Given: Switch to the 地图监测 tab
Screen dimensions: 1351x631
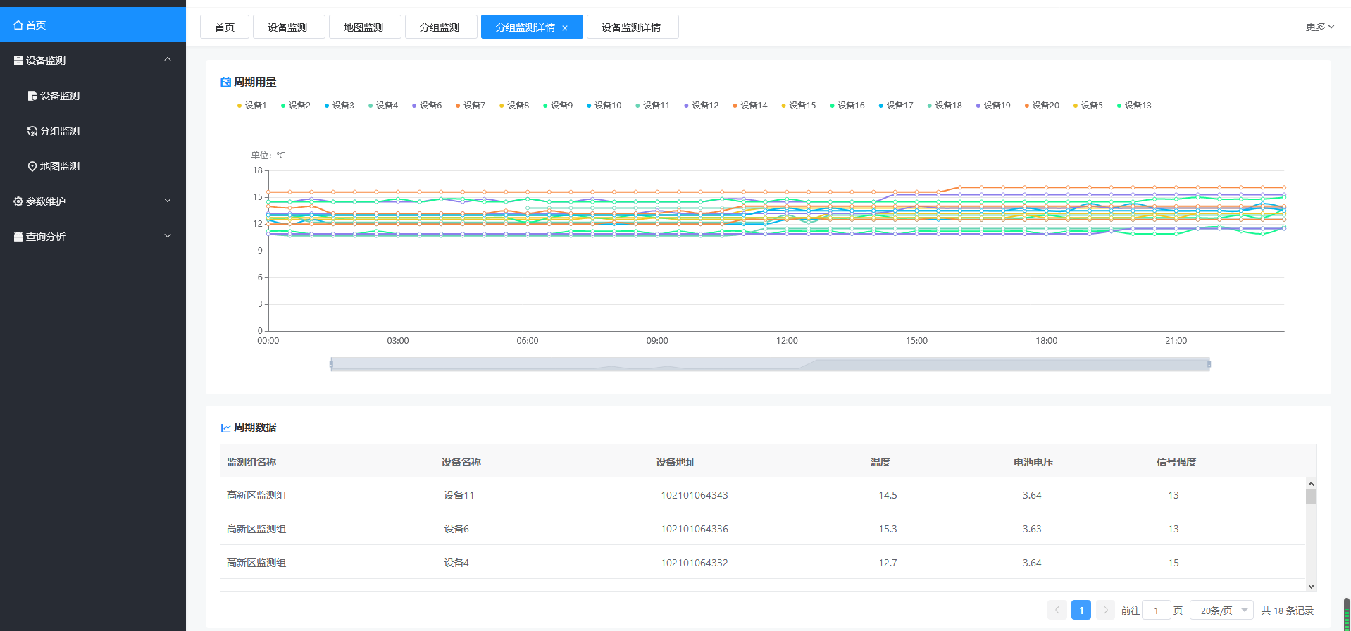Looking at the screenshot, I should coord(364,27).
